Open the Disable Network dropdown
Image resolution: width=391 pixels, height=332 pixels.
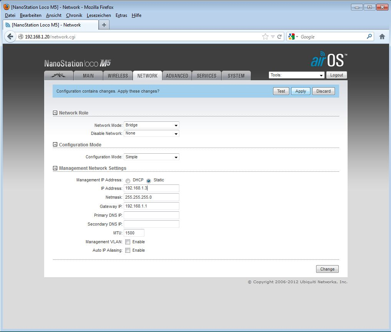coord(151,133)
